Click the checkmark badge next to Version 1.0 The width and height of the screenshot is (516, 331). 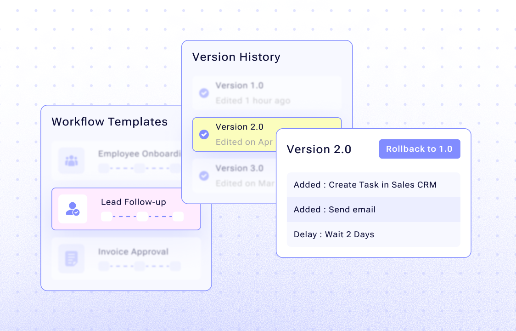point(204,93)
